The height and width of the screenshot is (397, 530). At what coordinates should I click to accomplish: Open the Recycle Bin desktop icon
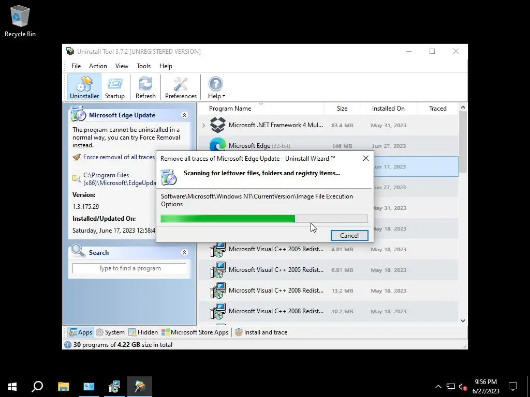pyautogui.click(x=20, y=21)
